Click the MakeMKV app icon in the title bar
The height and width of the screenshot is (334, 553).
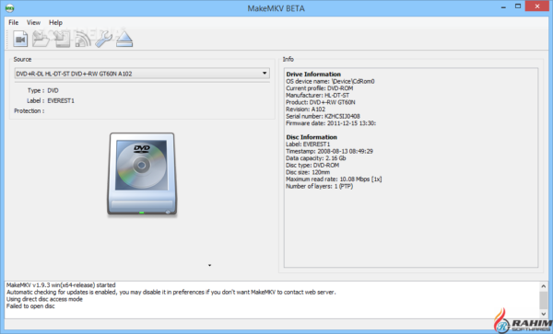[x=9, y=8]
